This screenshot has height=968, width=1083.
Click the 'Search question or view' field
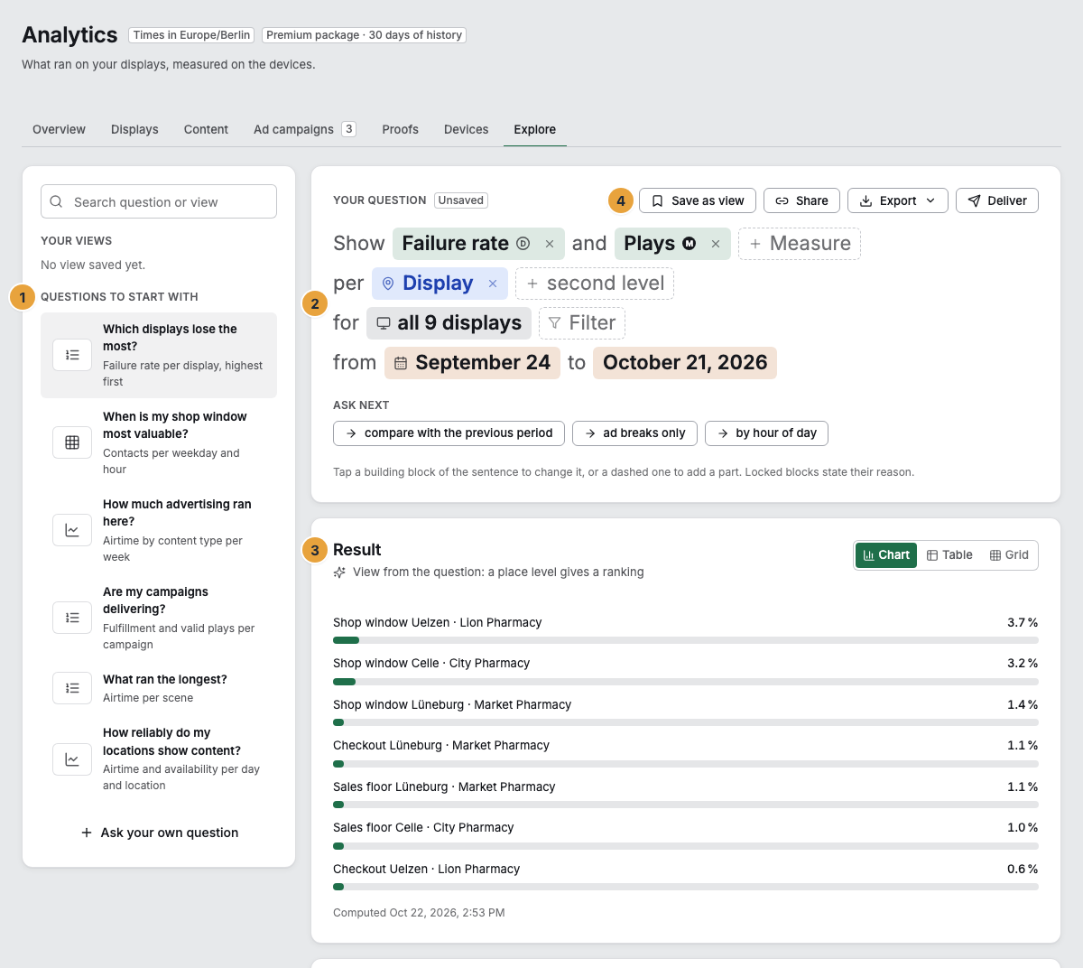point(159,201)
